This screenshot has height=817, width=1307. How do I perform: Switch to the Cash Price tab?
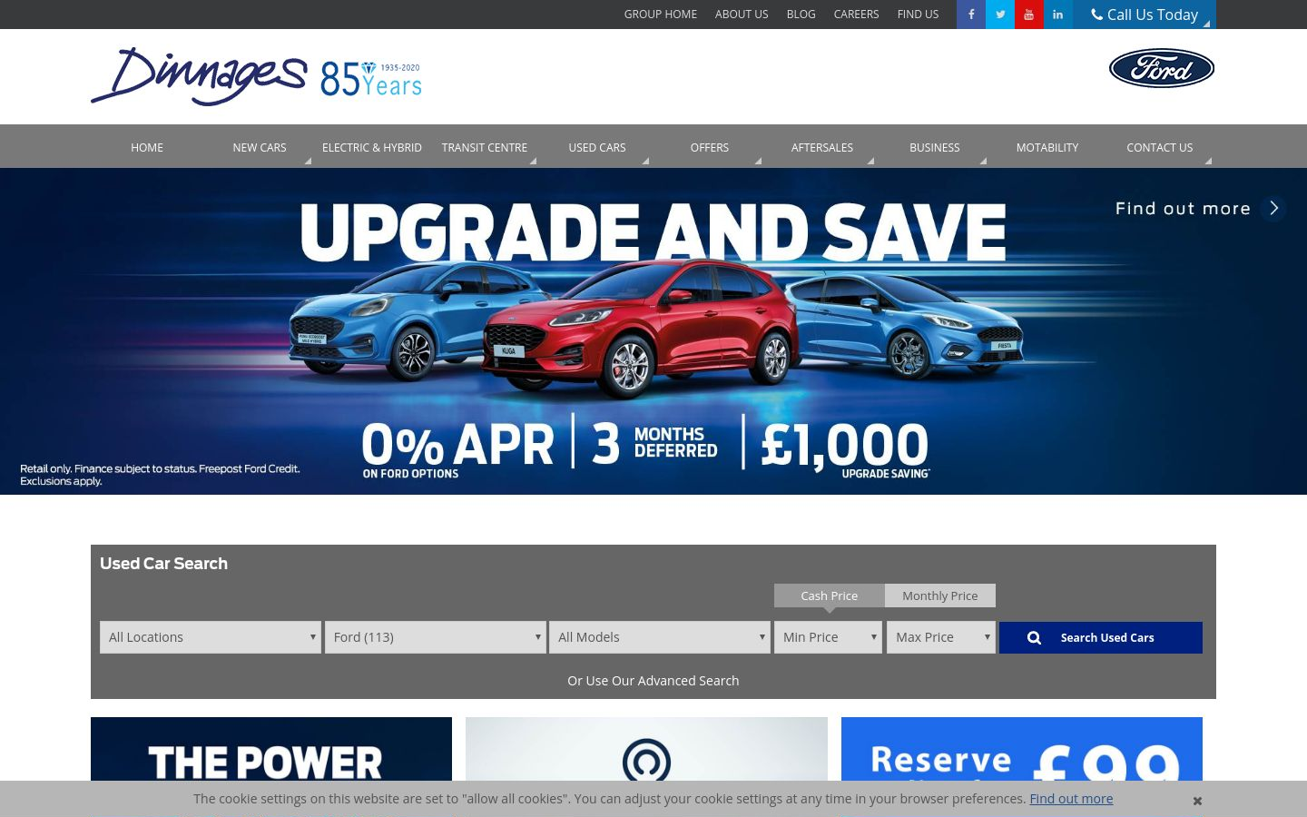(829, 596)
